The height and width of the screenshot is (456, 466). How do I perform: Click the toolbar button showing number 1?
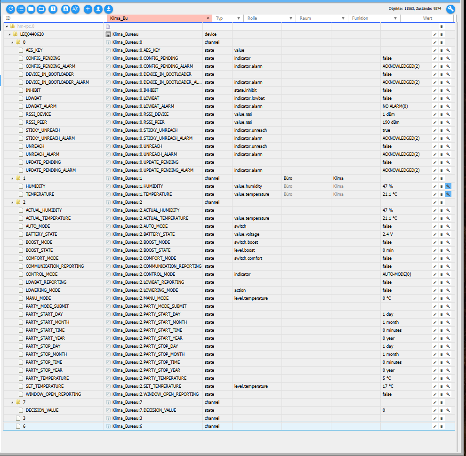click(53, 9)
